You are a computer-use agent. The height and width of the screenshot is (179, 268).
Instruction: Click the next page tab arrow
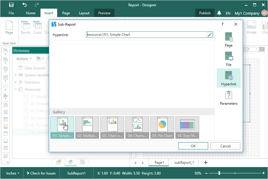point(143,163)
